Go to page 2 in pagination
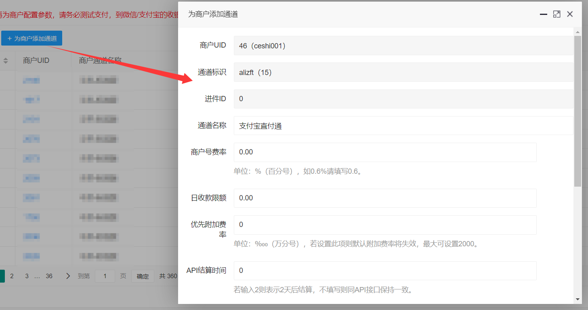588x310 pixels. (12, 276)
